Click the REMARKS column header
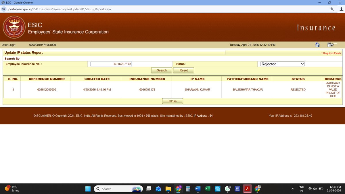Viewport: 345px width, 194px height. coord(333,79)
